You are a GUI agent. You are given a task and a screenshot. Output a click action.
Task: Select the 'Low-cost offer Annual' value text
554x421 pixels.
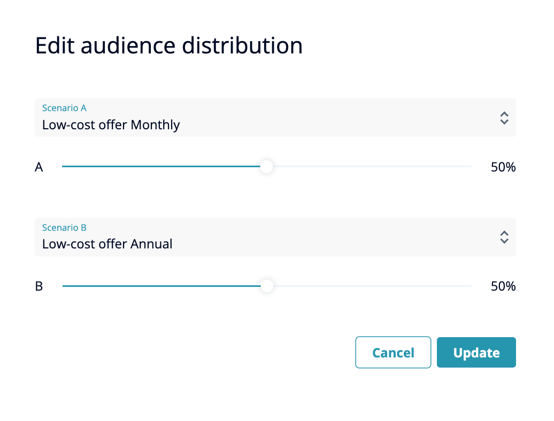pos(107,245)
